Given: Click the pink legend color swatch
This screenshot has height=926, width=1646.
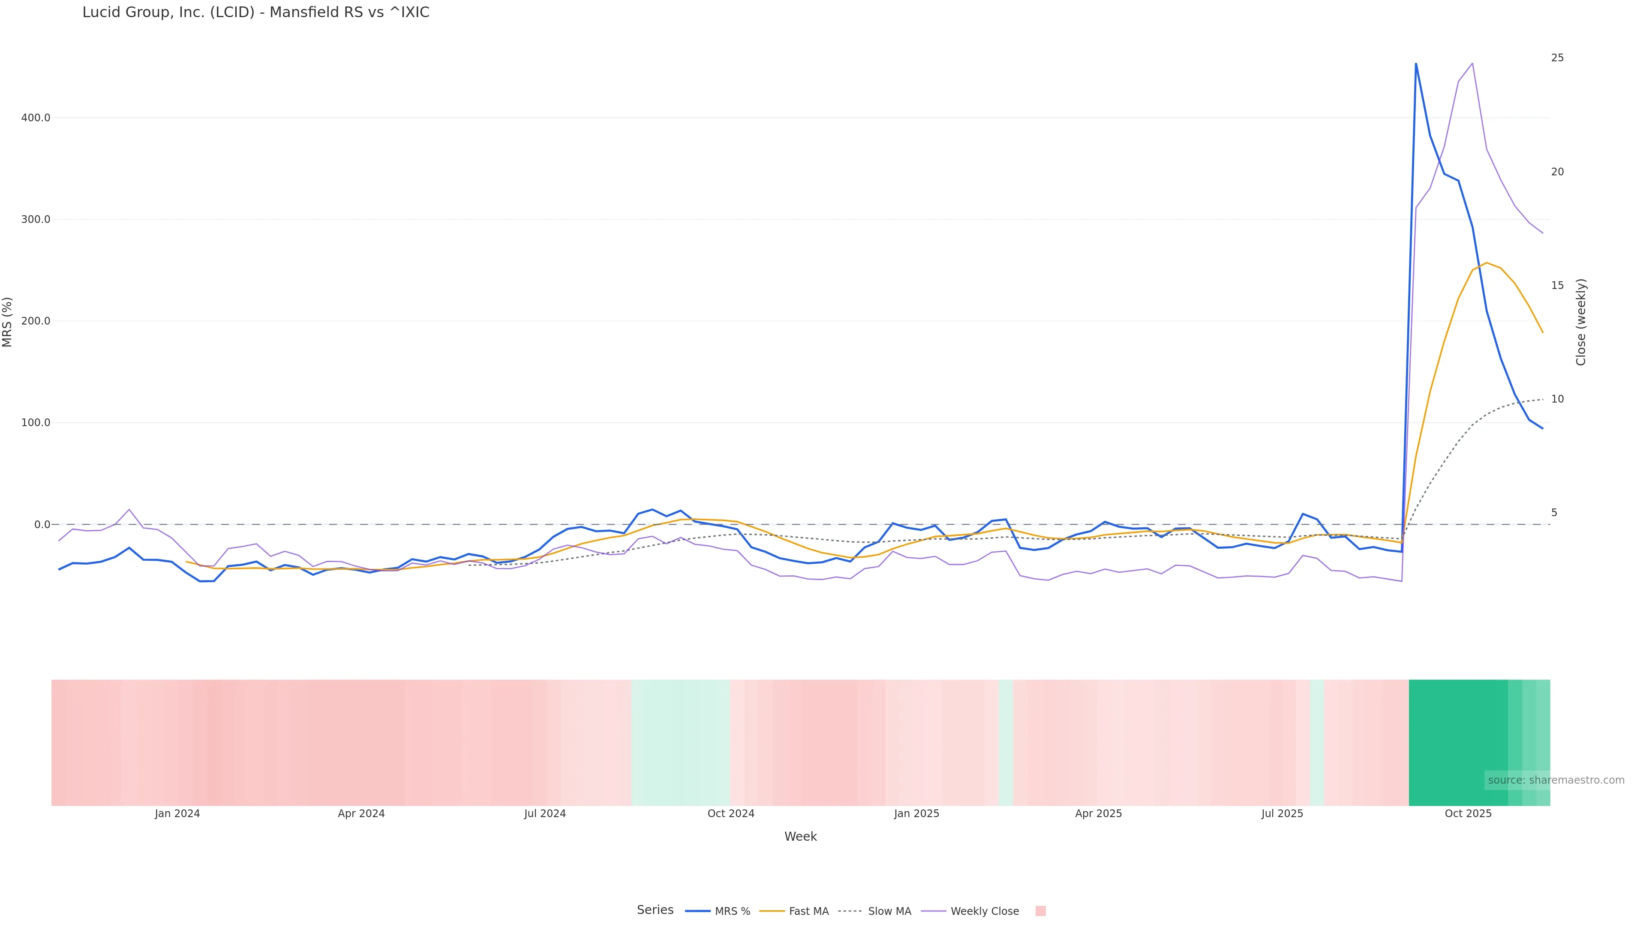Looking at the screenshot, I should 1040,911.
